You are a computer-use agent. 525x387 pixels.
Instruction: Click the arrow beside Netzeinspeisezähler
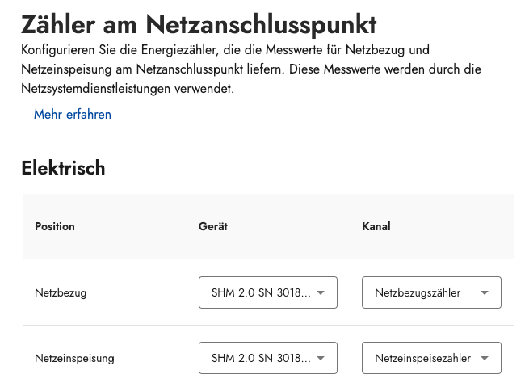(x=485, y=358)
